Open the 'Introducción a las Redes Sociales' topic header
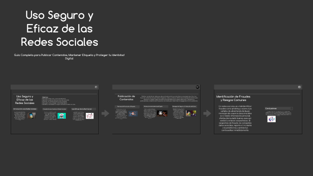This screenshot has height=176, width=313. [25, 109]
